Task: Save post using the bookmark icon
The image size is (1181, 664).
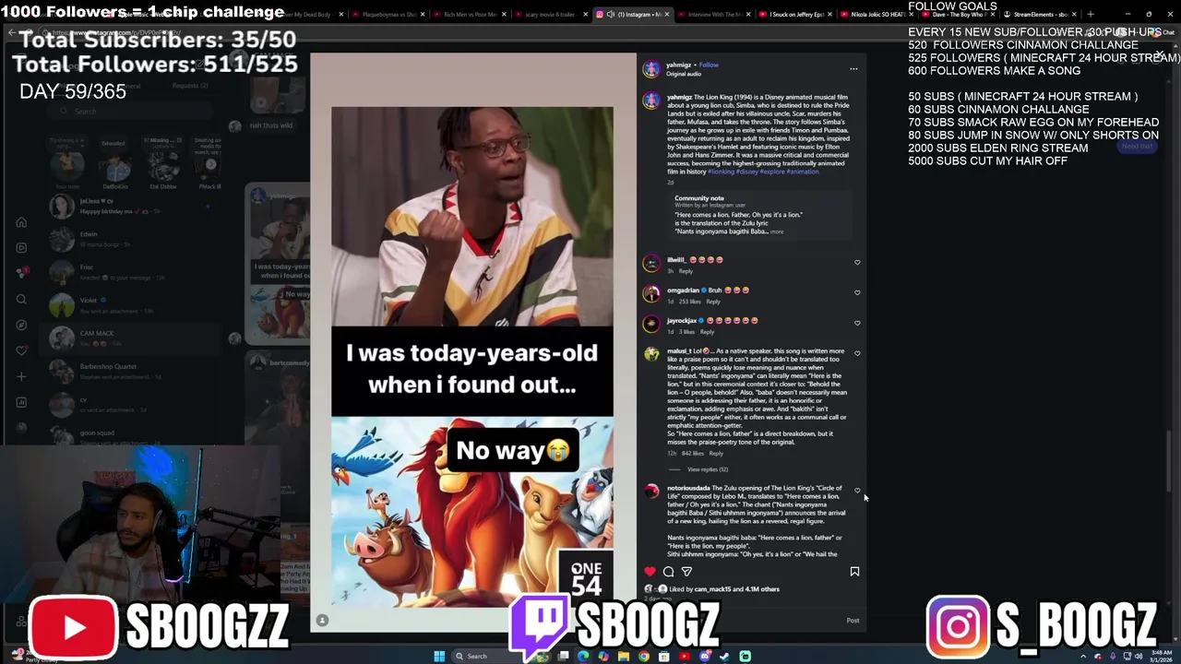Action: pyautogui.click(x=854, y=572)
